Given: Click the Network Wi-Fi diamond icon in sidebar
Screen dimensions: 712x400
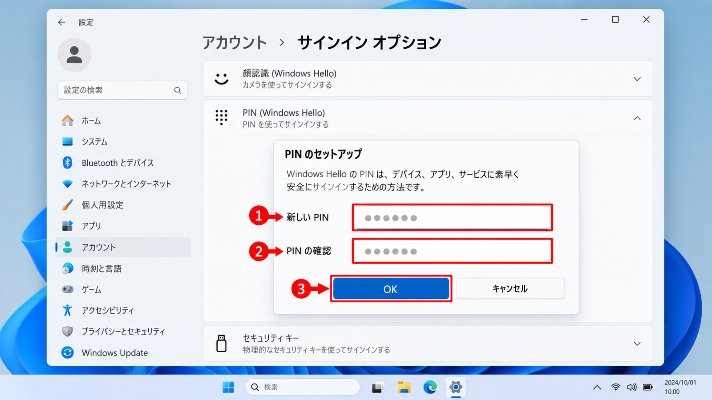Looking at the screenshot, I should point(68,184).
